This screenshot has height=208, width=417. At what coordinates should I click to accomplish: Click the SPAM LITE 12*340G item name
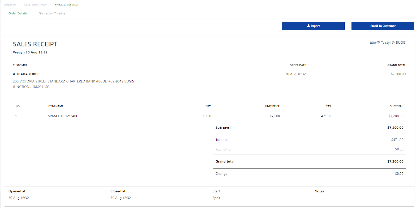point(63,116)
